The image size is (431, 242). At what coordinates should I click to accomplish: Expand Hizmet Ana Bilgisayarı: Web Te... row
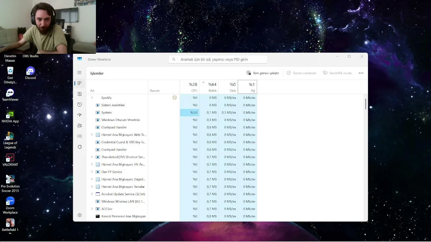[x=92, y=135]
